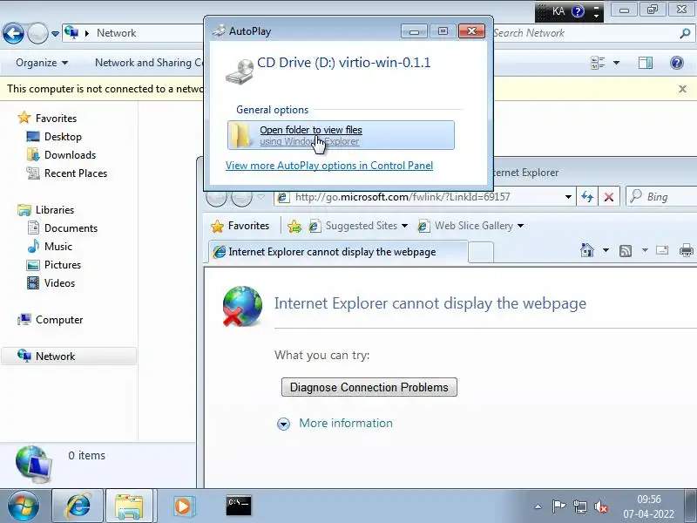697x523 pixels.
Task: Open Network and Sharing Center
Action: click(x=149, y=63)
